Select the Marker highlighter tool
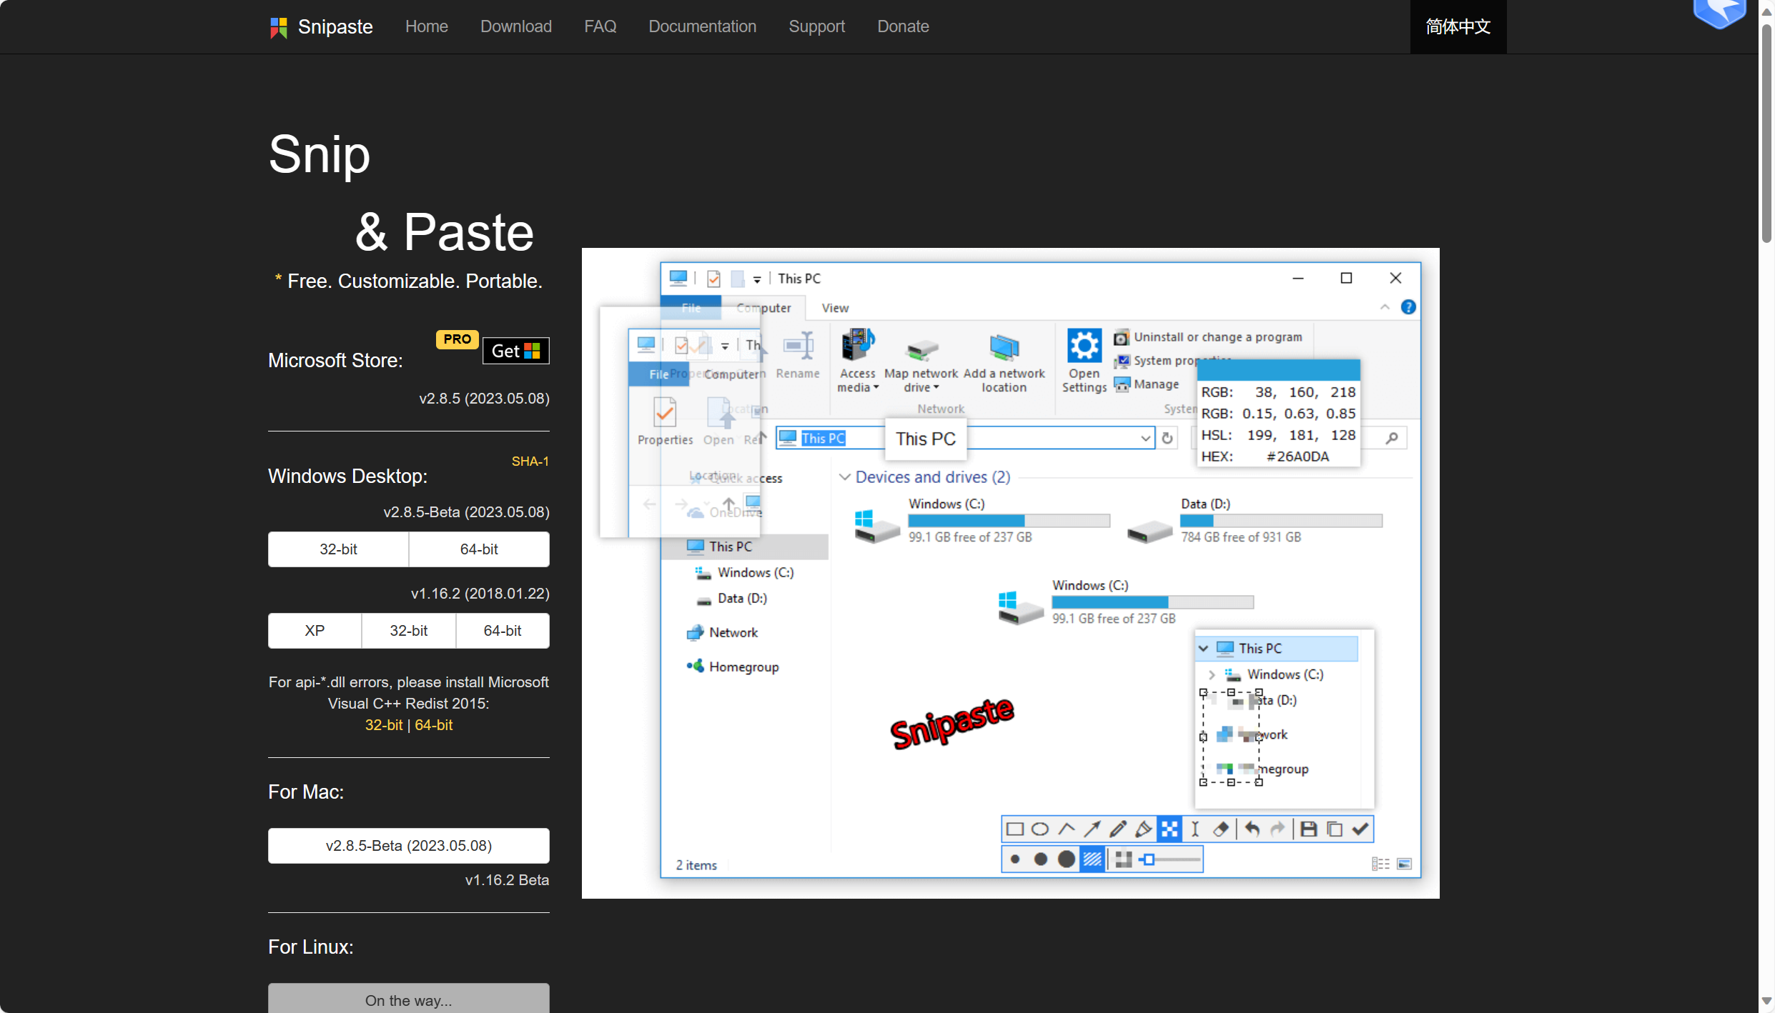 [x=1144, y=829]
